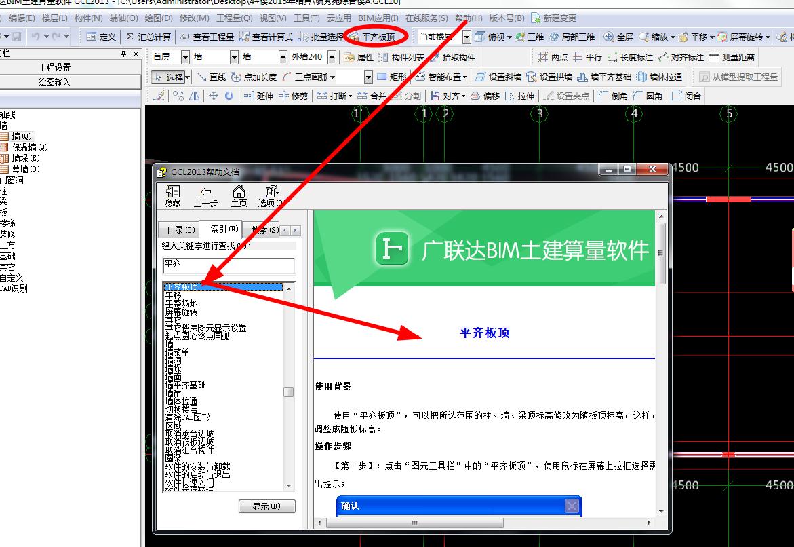Open the BIM应用(I) menu
Image resolution: width=794 pixels, height=547 pixels.
click(378, 18)
